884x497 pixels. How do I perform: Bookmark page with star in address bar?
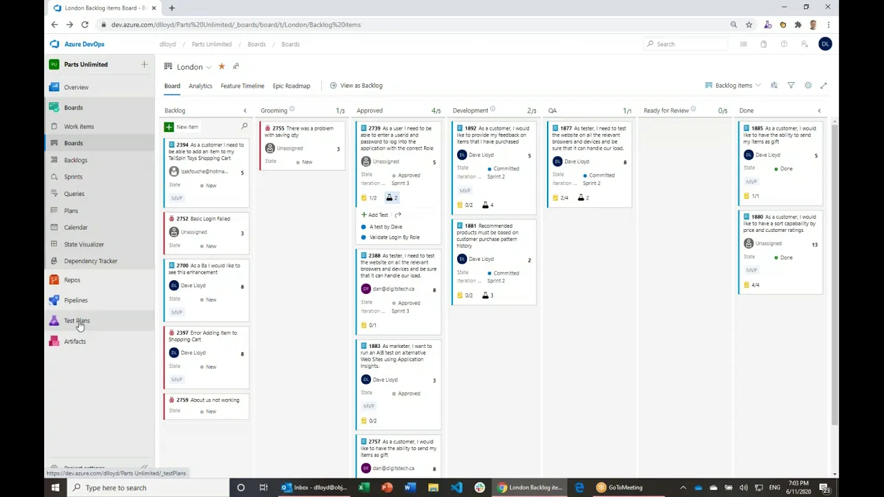click(749, 25)
